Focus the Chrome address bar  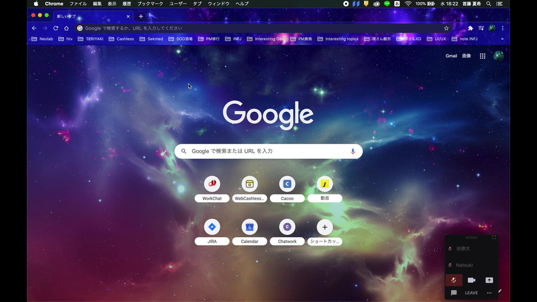point(263,29)
